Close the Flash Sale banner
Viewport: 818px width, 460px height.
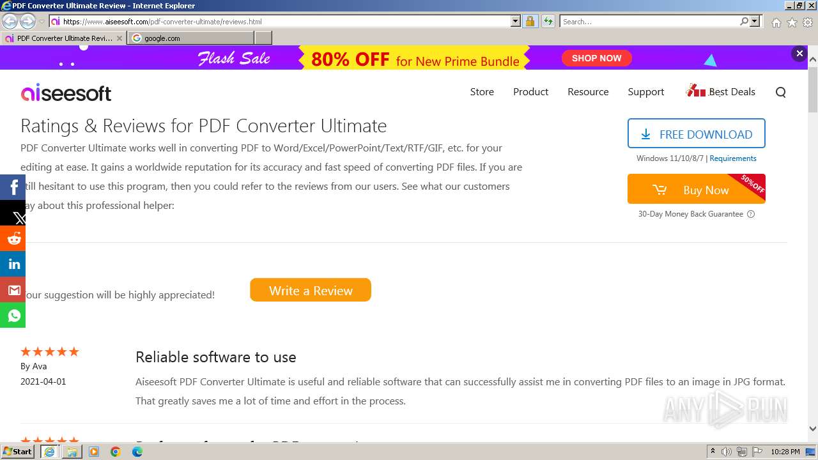799,54
